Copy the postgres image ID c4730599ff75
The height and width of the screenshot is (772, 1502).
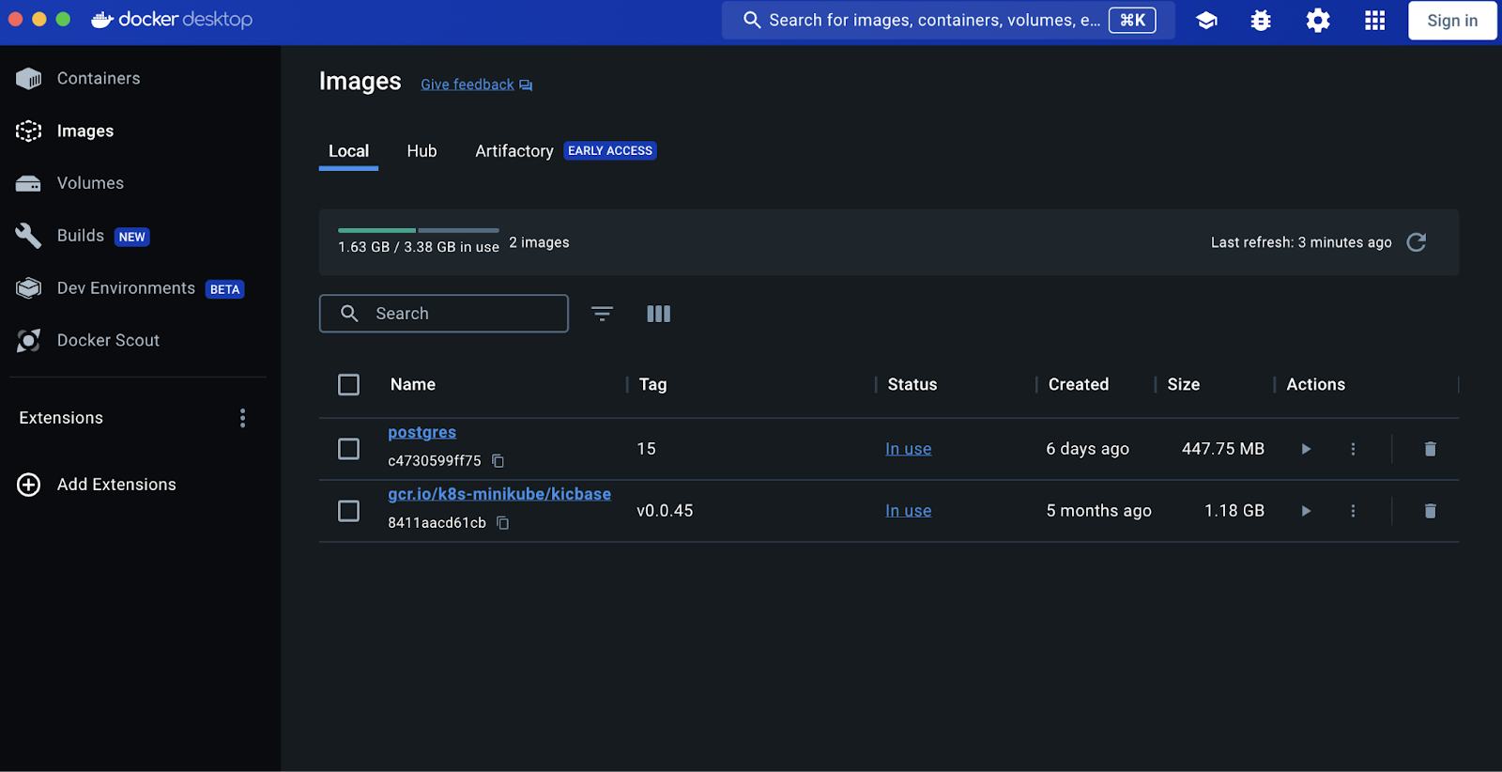498,461
